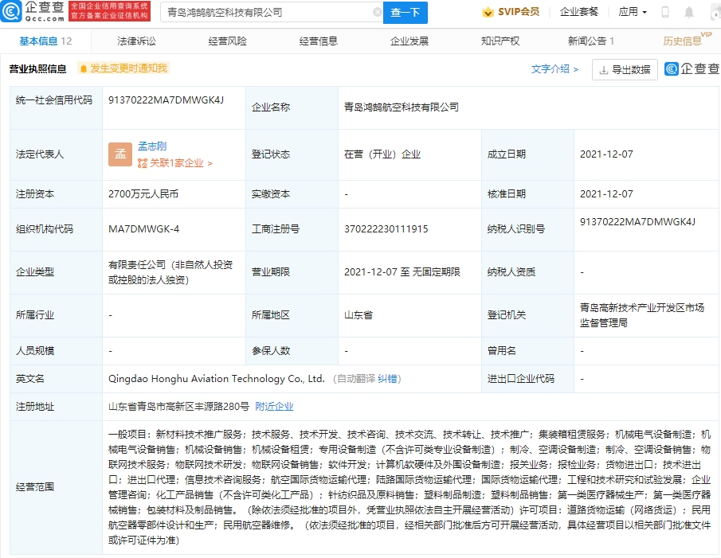Click the 关联1家企业 relationship icon
This screenshot has width=721, height=558.
click(143, 163)
